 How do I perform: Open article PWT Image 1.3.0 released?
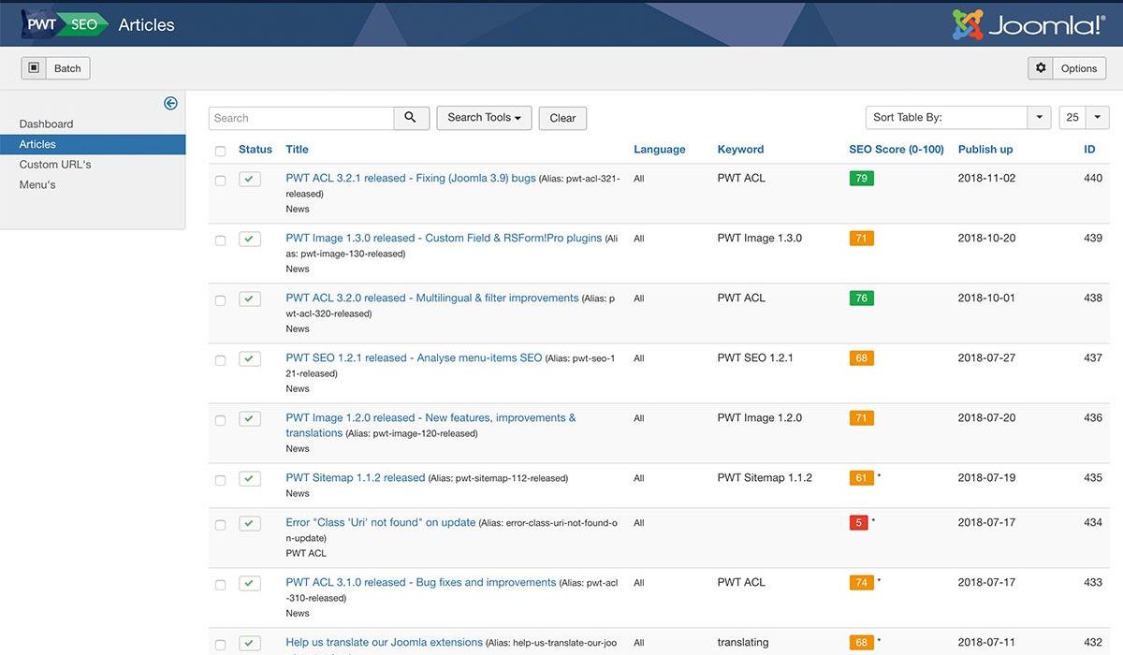(x=444, y=238)
